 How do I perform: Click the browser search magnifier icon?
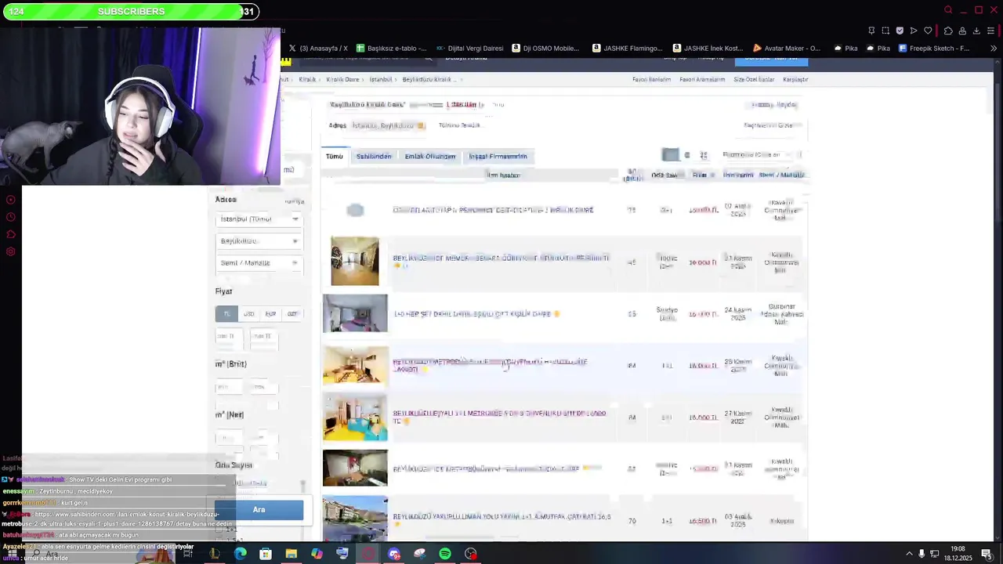tap(948, 10)
